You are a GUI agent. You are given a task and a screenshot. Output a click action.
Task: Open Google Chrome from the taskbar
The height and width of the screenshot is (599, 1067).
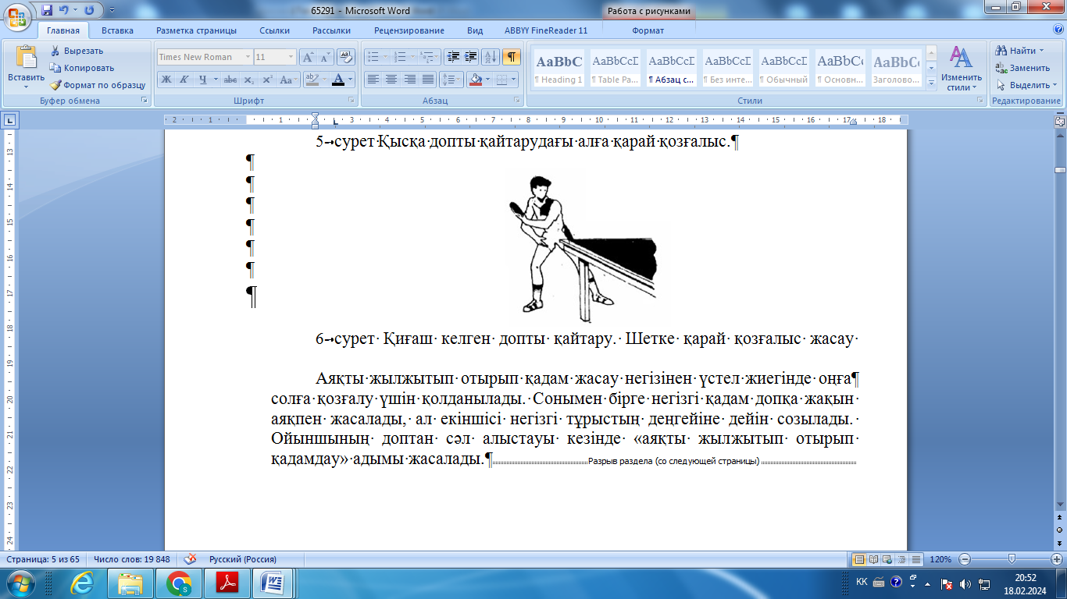179,583
